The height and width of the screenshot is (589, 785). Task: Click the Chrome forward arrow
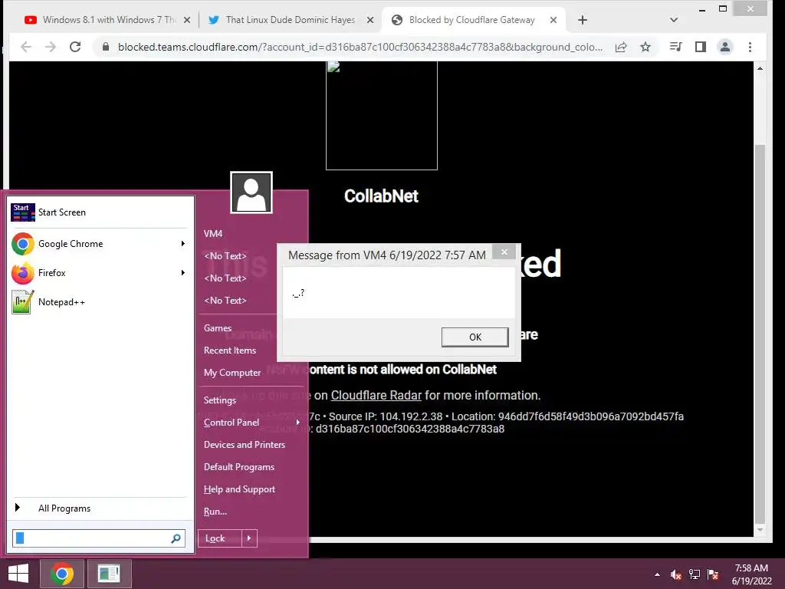tap(51, 47)
